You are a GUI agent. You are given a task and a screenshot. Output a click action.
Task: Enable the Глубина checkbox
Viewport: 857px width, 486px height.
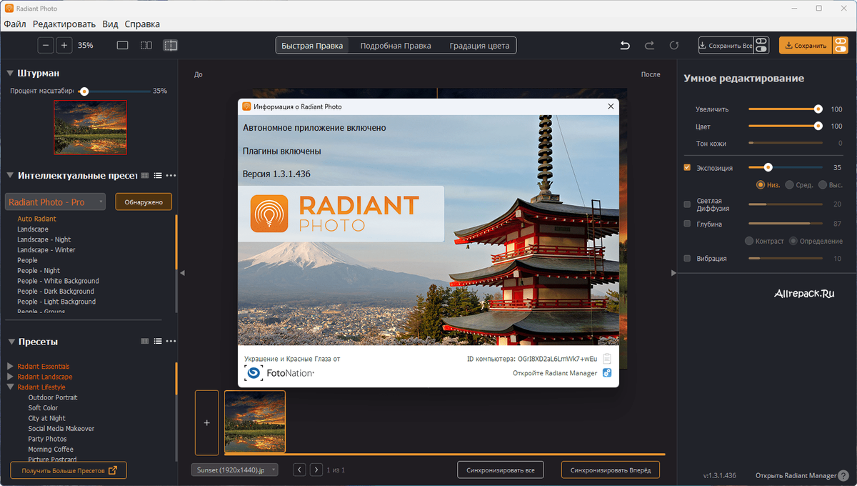pyautogui.click(x=687, y=224)
